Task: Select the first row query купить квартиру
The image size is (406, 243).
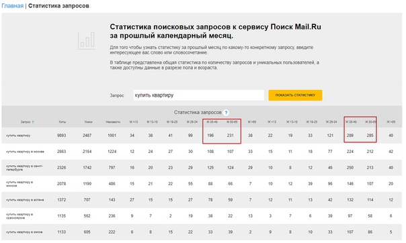Action: point(18,136)
